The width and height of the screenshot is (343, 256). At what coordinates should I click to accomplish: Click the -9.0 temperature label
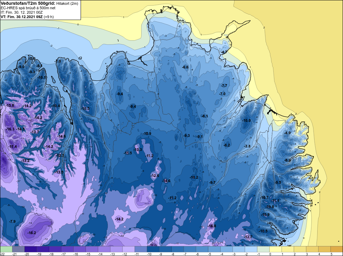click(21, 67)
